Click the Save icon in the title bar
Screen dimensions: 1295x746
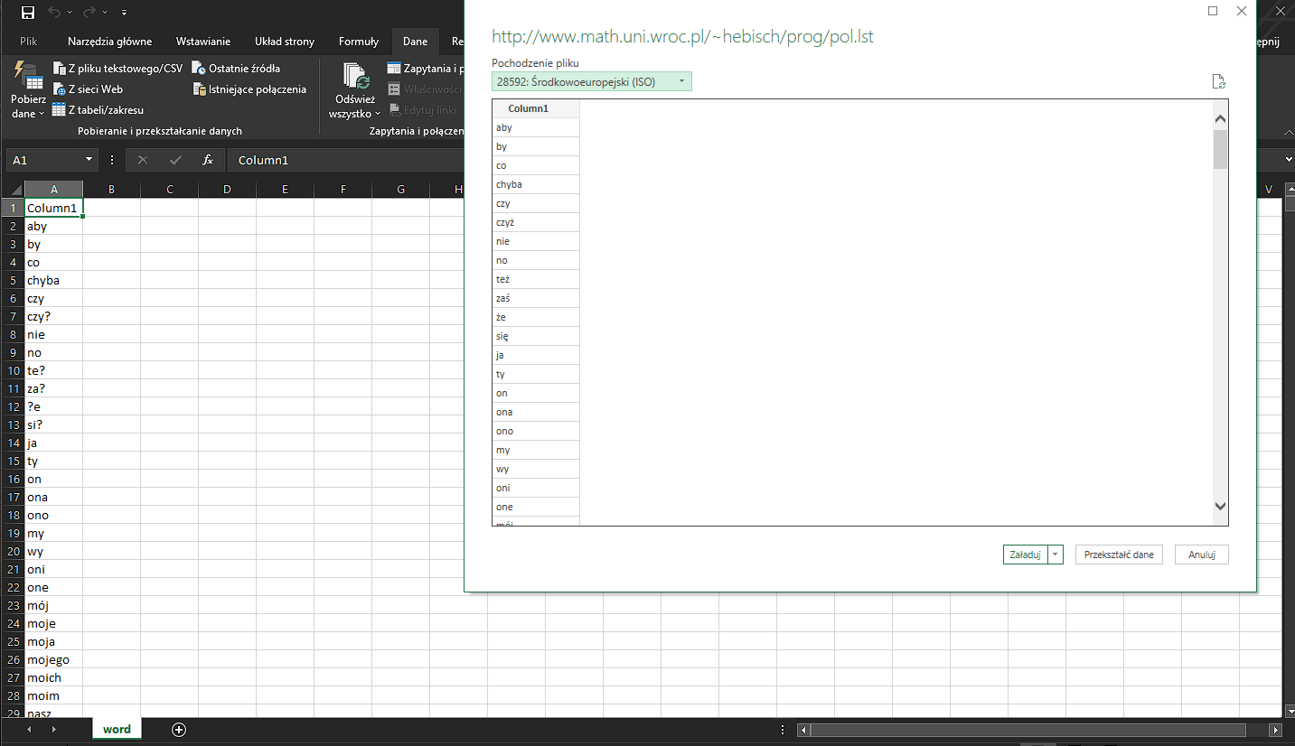point(28,13)
